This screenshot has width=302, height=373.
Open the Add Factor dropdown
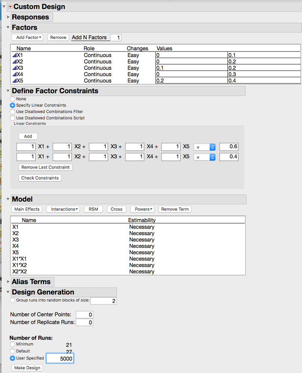27,37
